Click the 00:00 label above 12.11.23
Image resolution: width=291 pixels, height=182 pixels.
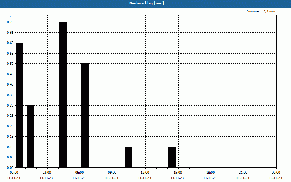point(276,173)
